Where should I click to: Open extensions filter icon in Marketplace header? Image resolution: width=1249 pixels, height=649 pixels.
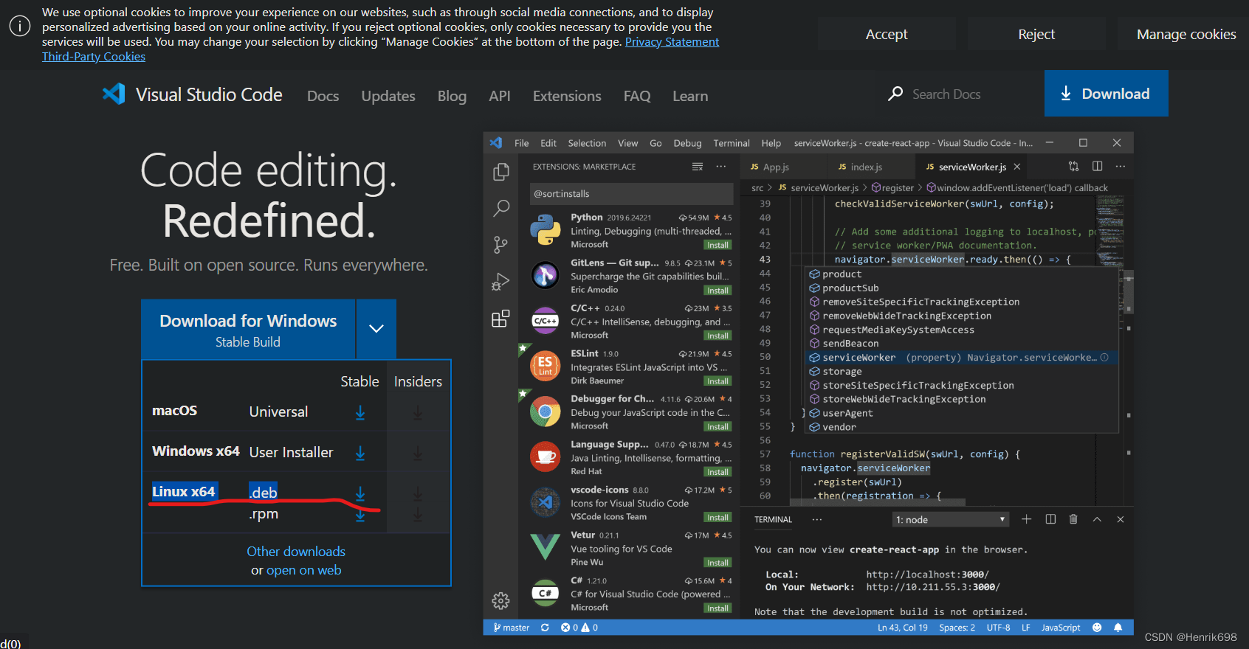(x=698, y=167)
